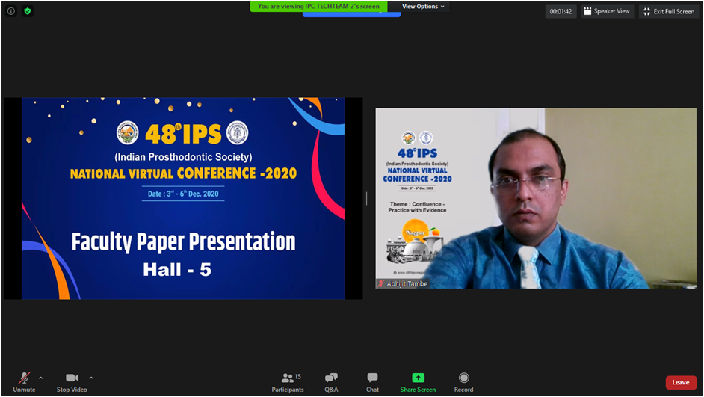Click the divider handle between shared screen and video
Viewport: 704px width, 397px height.
coord(365,198)
